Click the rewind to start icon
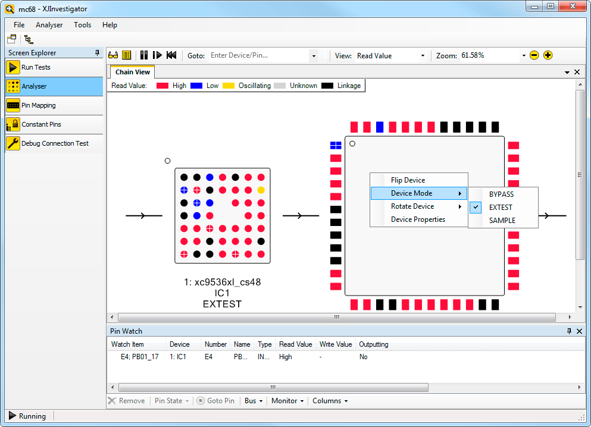 click(171, 55)
